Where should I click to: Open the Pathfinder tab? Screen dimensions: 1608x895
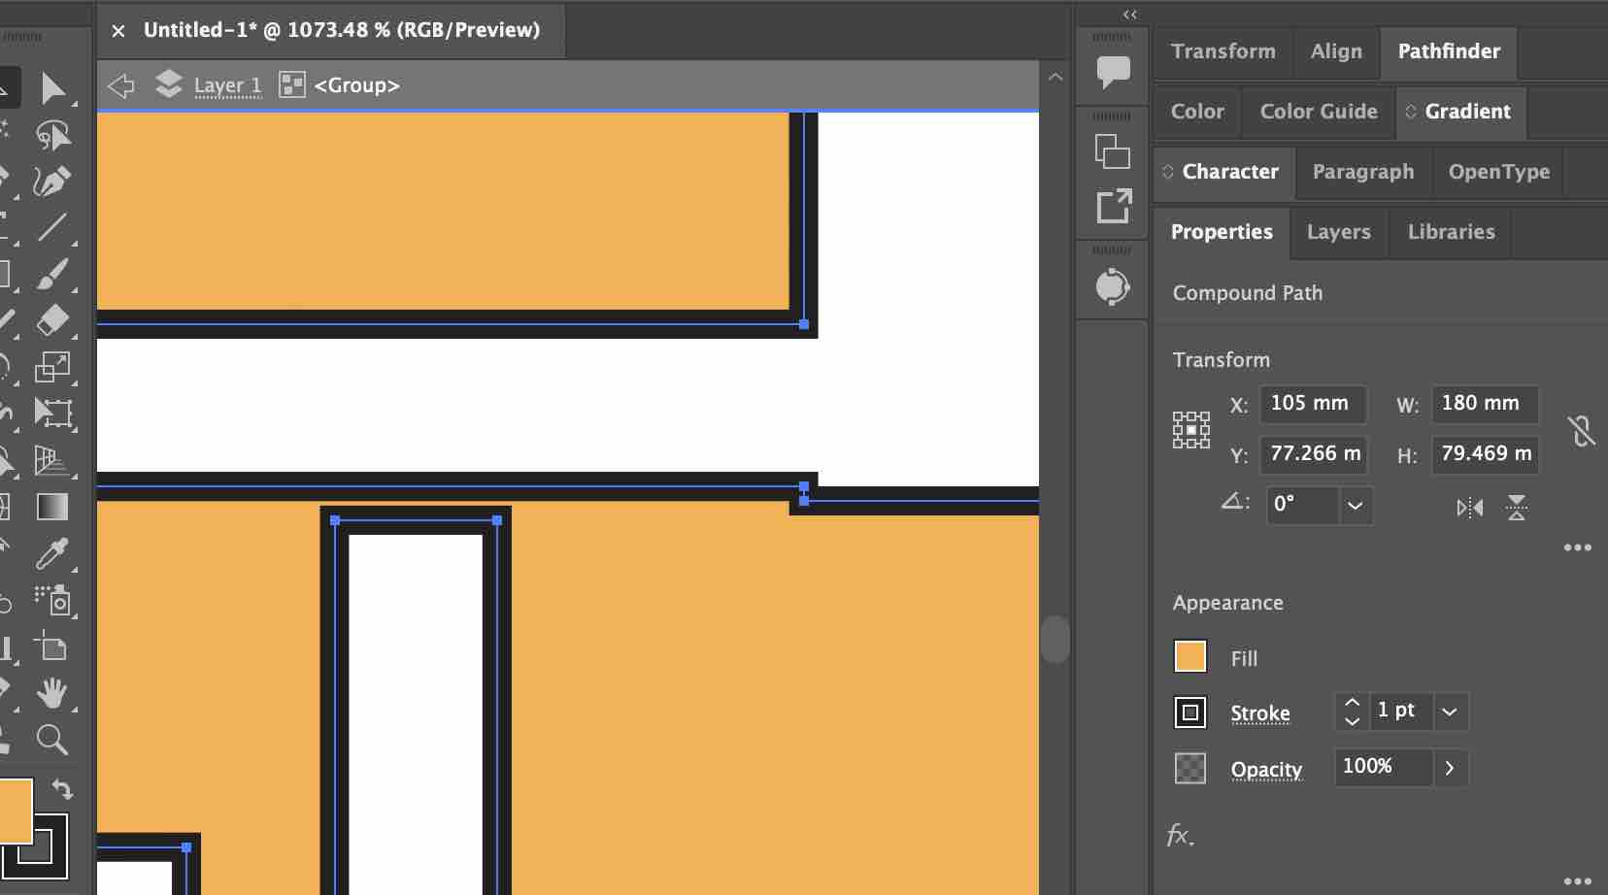point(1449,51)
